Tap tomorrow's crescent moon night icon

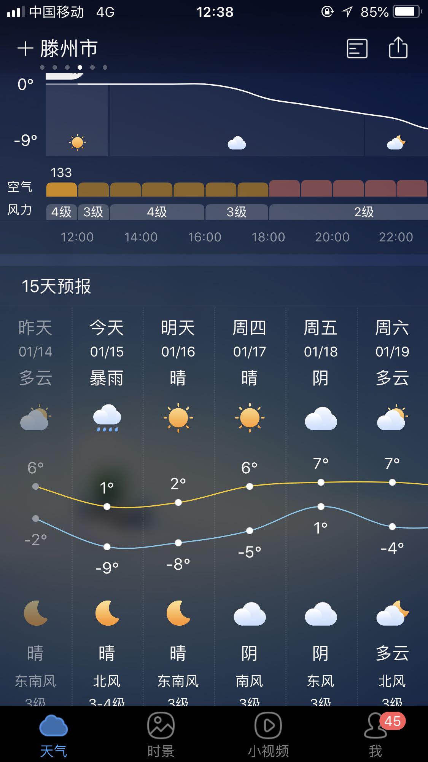coord(178,613)
